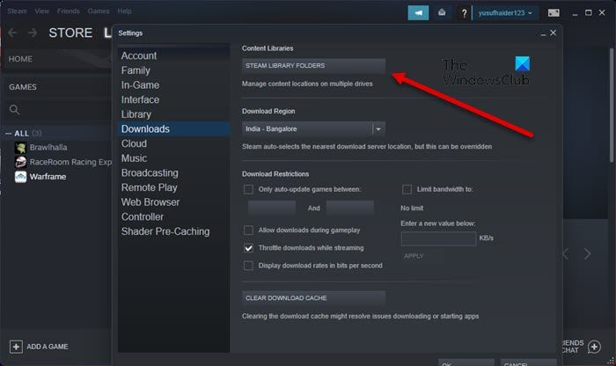
Task: Open the Download Region dropdown
Action: pos(313,128)
